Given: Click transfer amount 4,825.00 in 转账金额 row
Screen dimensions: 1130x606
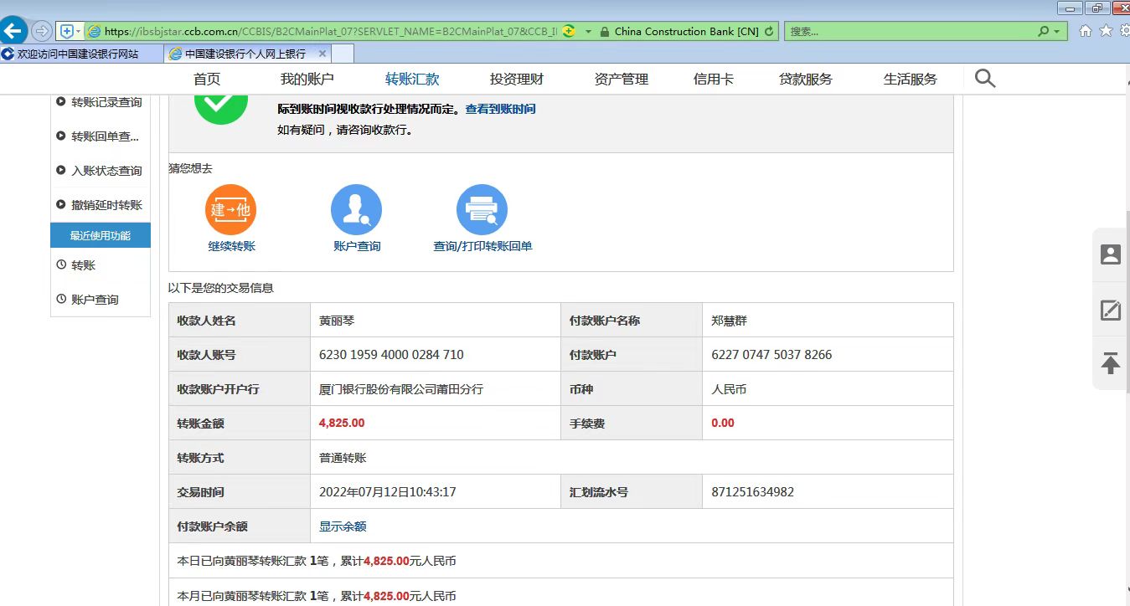Looking at the screenshot, I should (342, 423).
